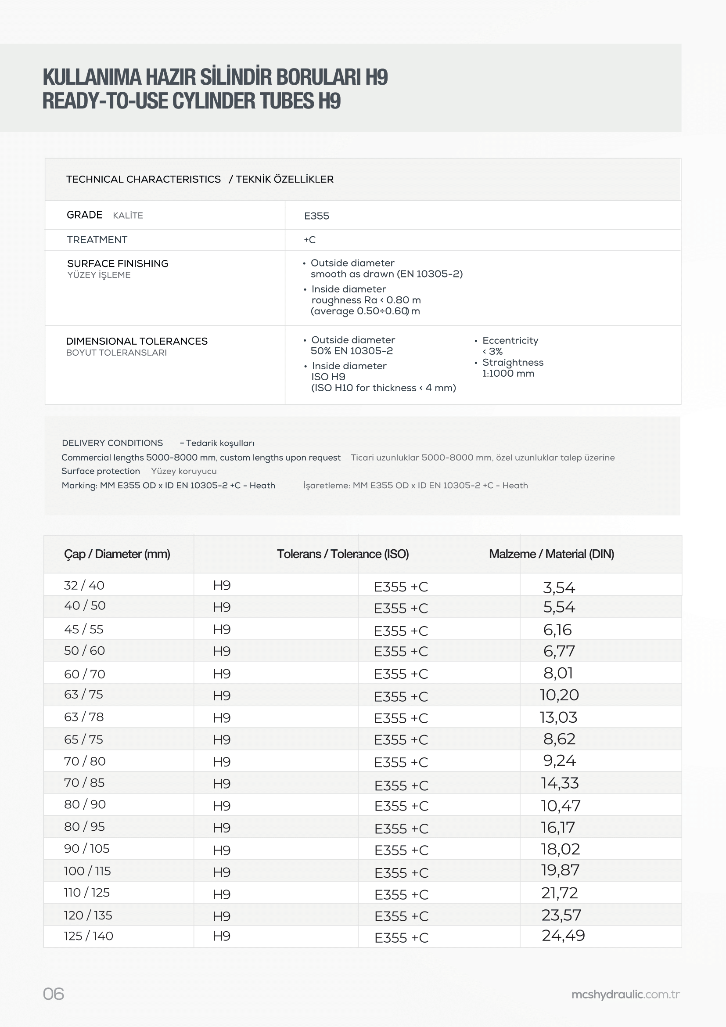The height and width of the screenshot is (1027, 726).
Task: Click the mcshydraulic.com.tr website link
Action: point(625,995)
